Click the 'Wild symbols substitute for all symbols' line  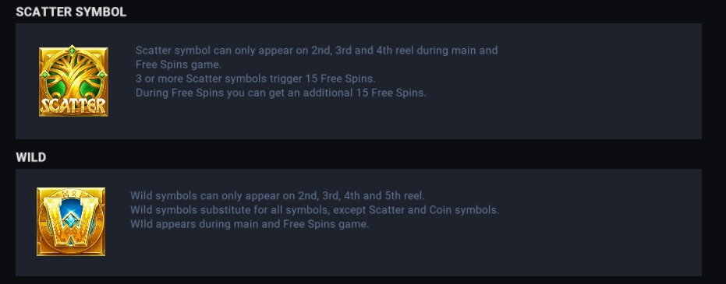315,210
